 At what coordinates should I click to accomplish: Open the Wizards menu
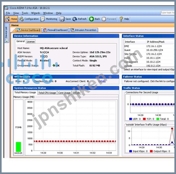pyautogui.click(x=35, y=13)
